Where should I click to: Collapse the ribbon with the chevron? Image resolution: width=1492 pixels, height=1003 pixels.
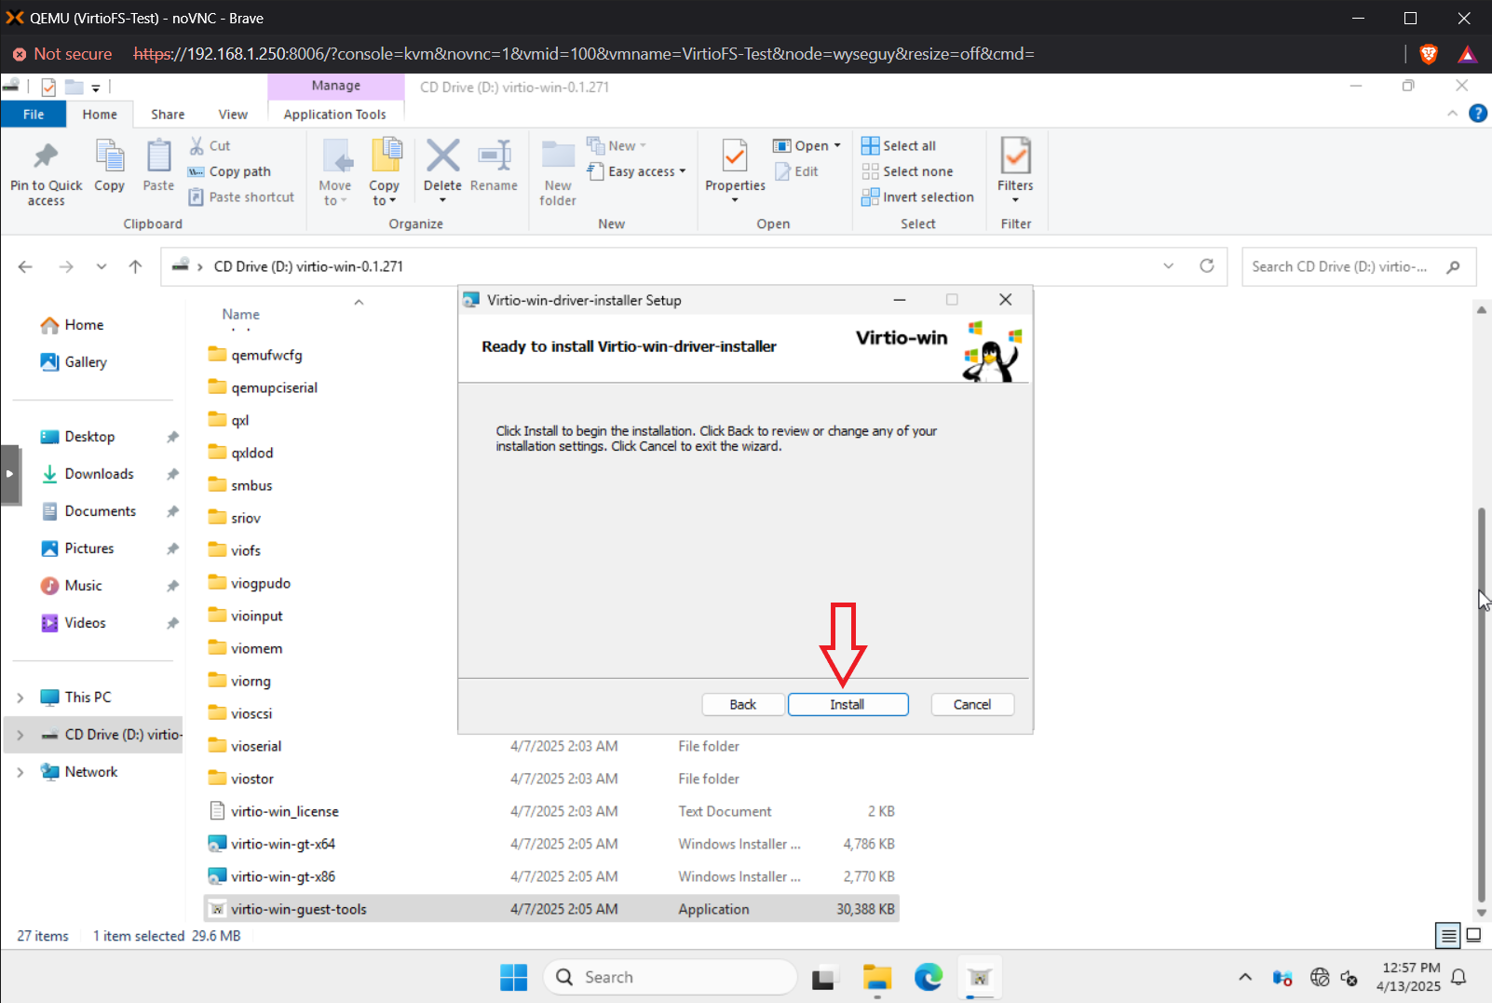coord(1452,114)
